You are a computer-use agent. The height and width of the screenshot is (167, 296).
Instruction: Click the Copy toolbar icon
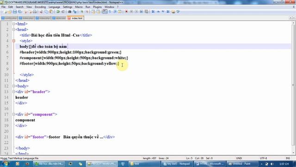click(x=46, y=12)
